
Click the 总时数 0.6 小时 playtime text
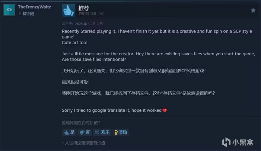click(91, 14)
